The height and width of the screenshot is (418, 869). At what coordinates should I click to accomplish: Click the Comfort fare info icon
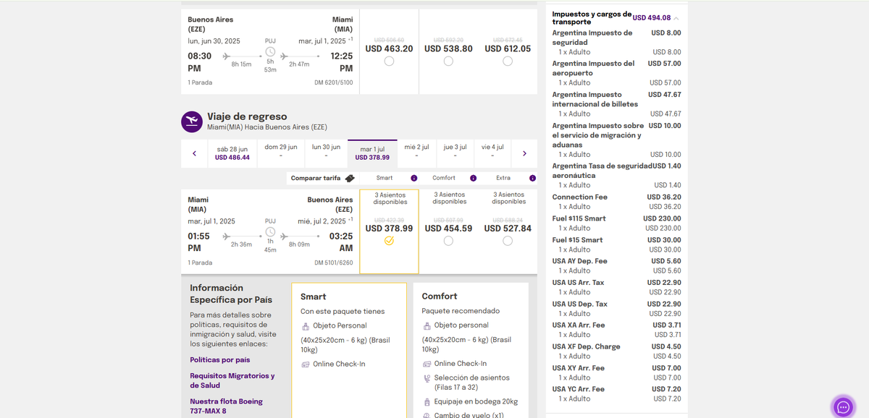(x=473, y=178)
